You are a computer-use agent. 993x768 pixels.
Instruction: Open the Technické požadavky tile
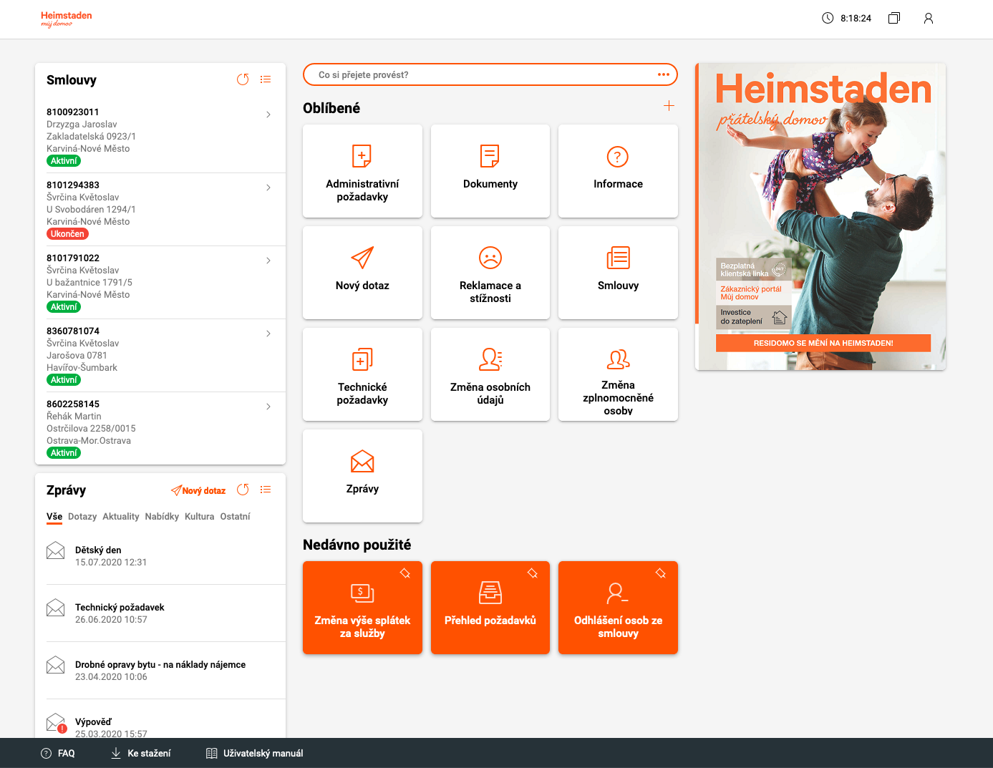pyautogui.click(x=362, y=374)
